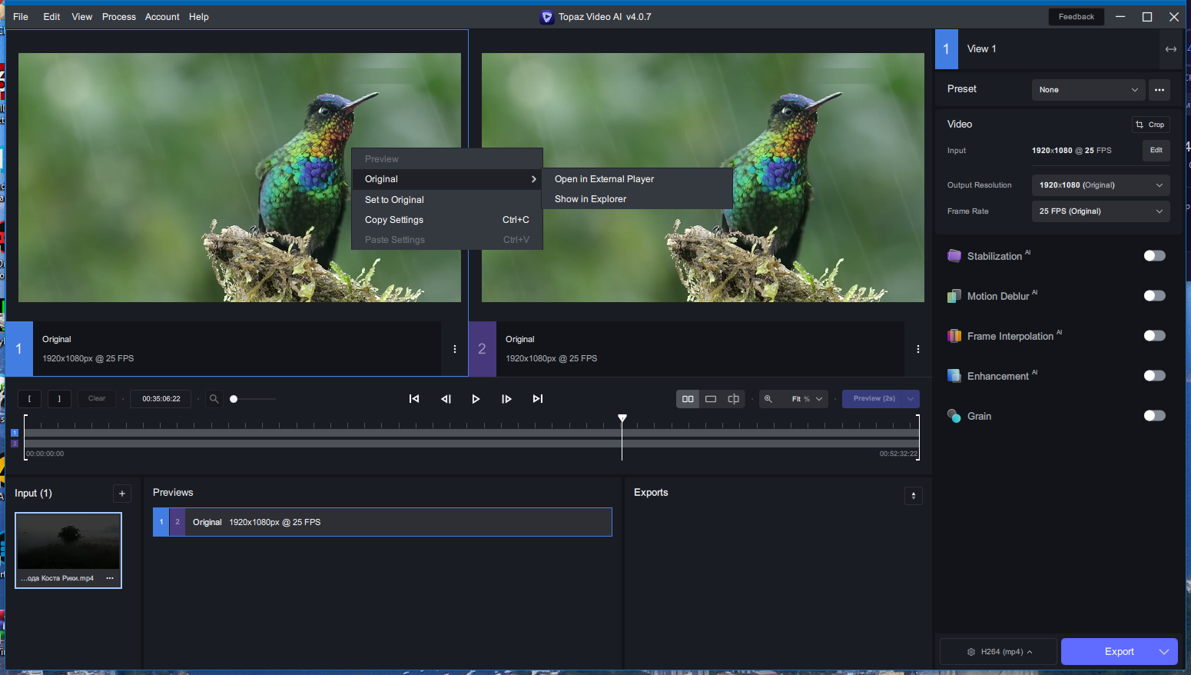Screen dimensions: 1191x675
Task: Click the Feedback button
Action: coord(1077,17)
